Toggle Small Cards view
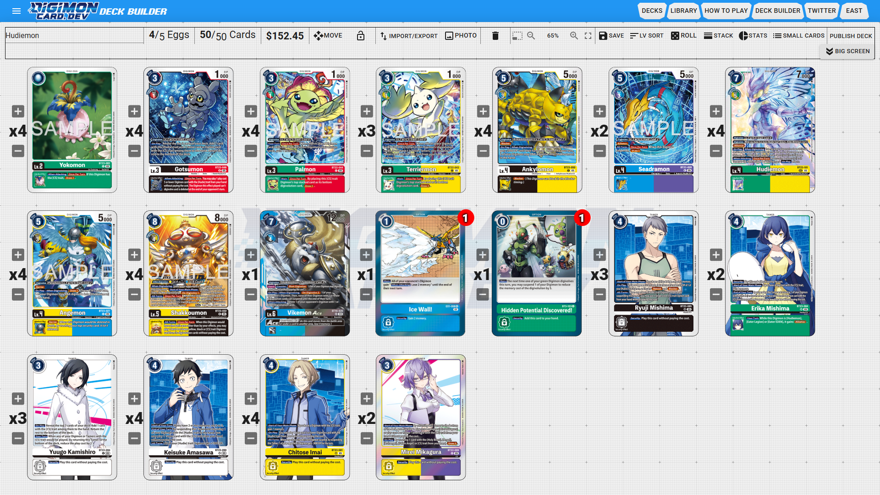The height and width of the screenshot is (495, 880). pyautogui.click(x=798, y=36)
